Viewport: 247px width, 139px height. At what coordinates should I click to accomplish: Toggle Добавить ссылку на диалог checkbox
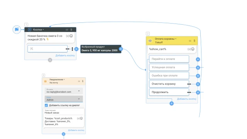tap(46, 105)
